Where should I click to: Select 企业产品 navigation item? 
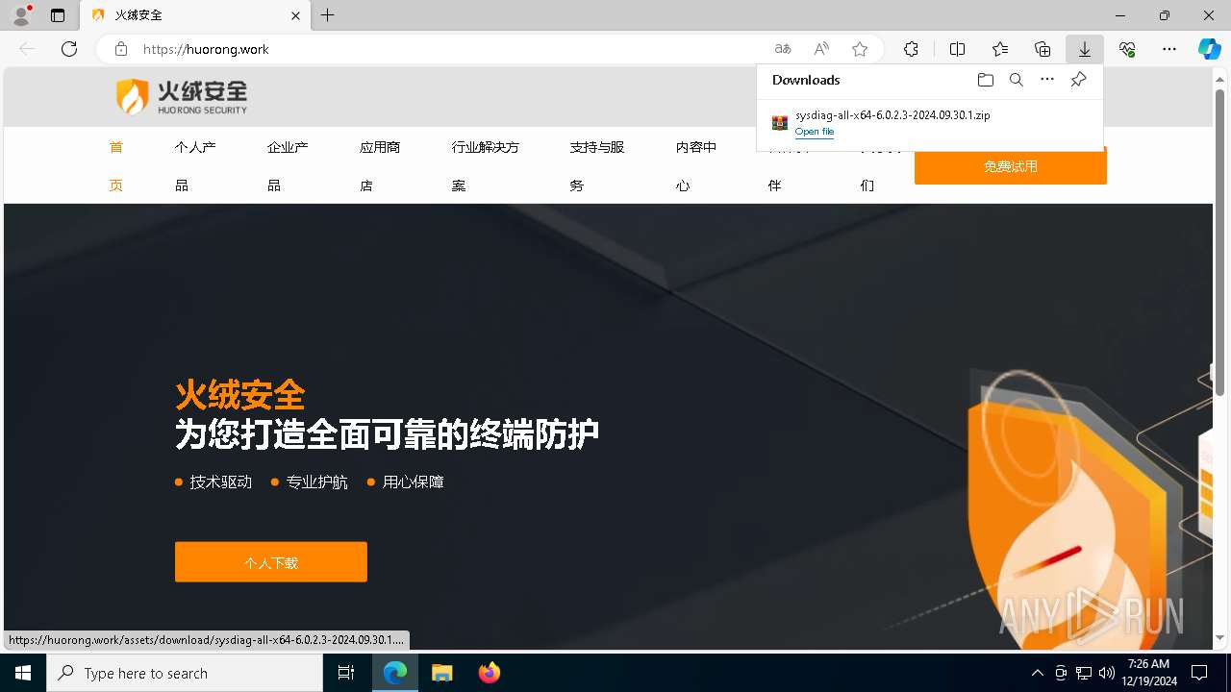288,166
